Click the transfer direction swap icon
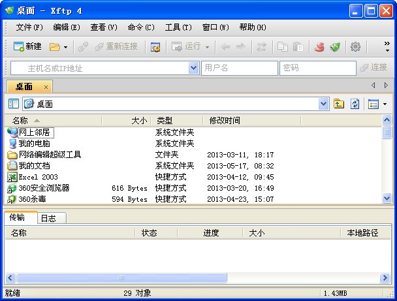Image resolution: width=397 pixels, height=301 pixels. pyautogui.click(x=262, y=47)
